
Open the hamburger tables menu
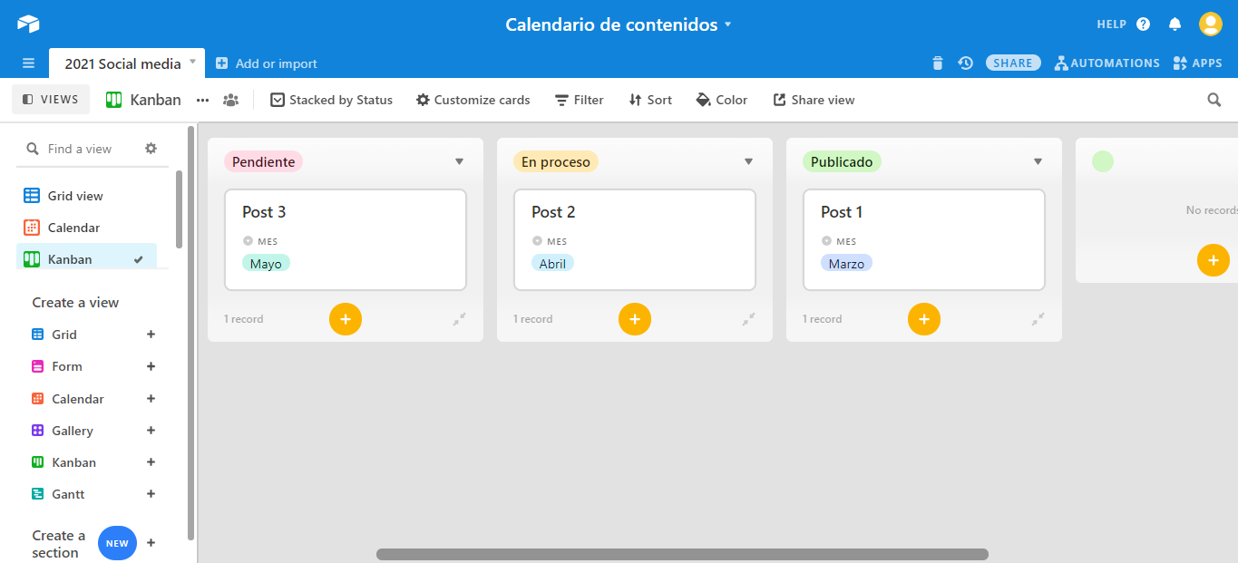(x=28, y=63)
